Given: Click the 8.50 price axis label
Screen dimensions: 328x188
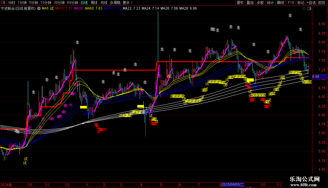Looking at the screenshot, I should point(322,24).
